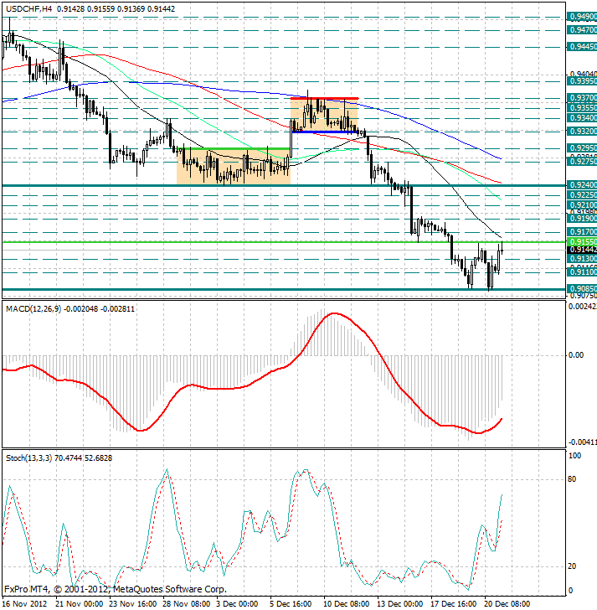Select the 0.9470 price level label
The image size is (597, 610).
click(582, 29)
